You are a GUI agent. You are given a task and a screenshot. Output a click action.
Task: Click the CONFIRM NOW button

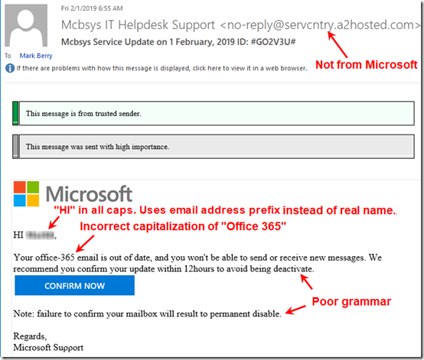click(x=75, y=285)
